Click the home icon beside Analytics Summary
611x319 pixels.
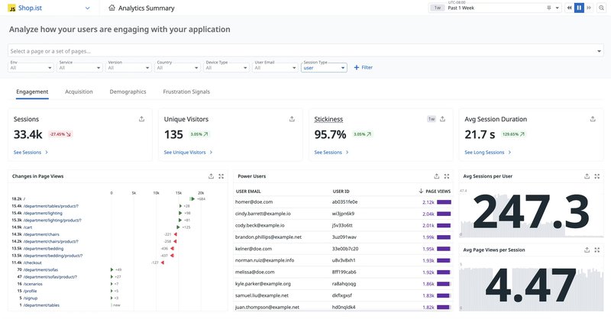[x=112, y=8]
